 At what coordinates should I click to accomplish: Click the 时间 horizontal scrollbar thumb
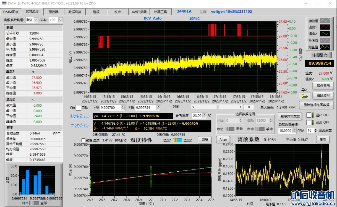[218, 107]
